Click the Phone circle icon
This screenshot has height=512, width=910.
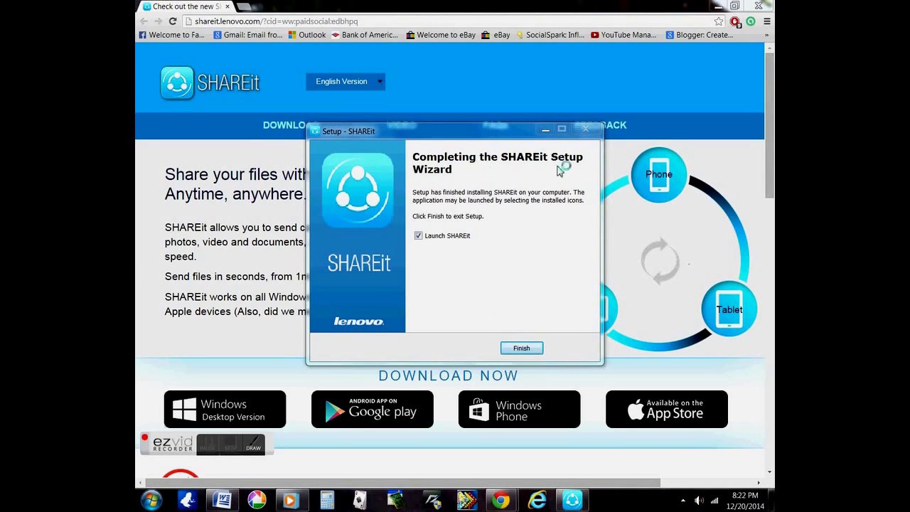click(x=658, y=174)
